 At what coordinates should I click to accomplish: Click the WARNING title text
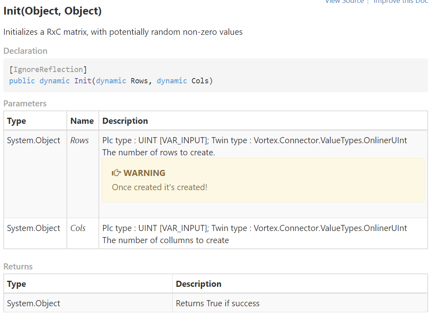click(144, 173)
